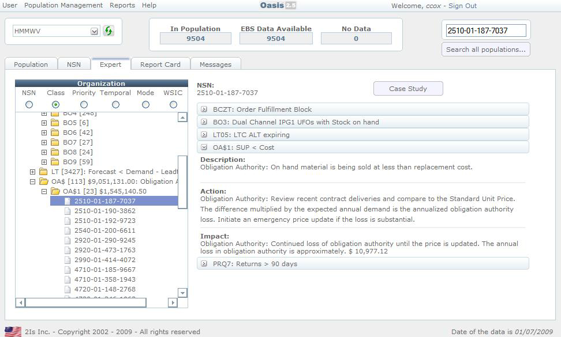Click the tree vertical scrollbar thumb

click(182, 182)
